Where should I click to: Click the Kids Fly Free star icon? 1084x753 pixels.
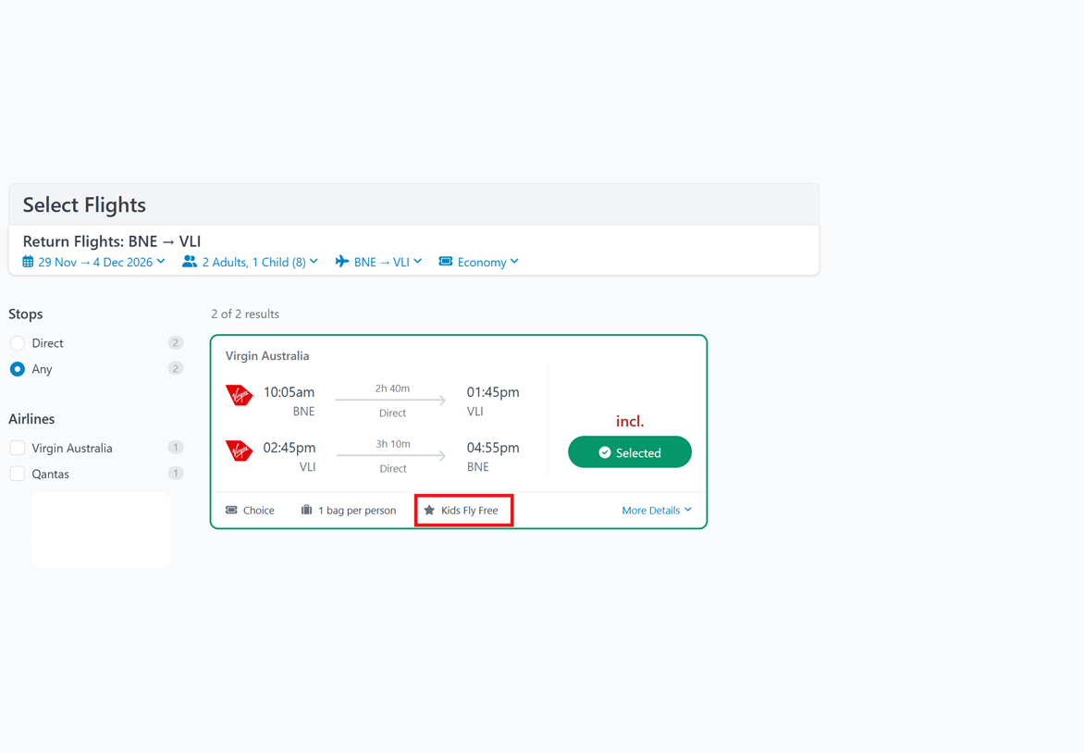point(429,510)
